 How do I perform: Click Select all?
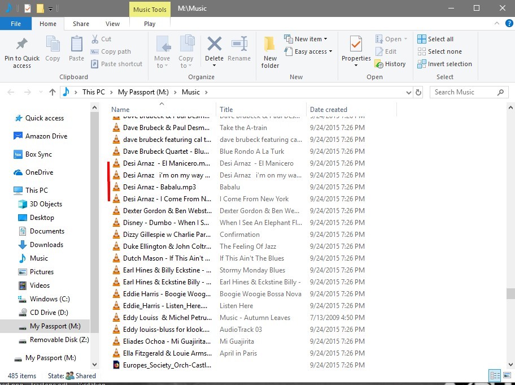(x=435, y=39)
